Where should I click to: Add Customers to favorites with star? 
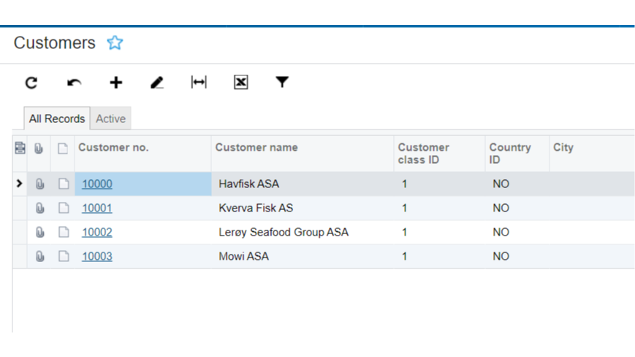115,42
